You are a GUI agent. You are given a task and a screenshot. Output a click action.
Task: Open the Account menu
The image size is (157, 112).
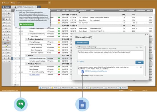pyautogui.click(x=6, y=3)
